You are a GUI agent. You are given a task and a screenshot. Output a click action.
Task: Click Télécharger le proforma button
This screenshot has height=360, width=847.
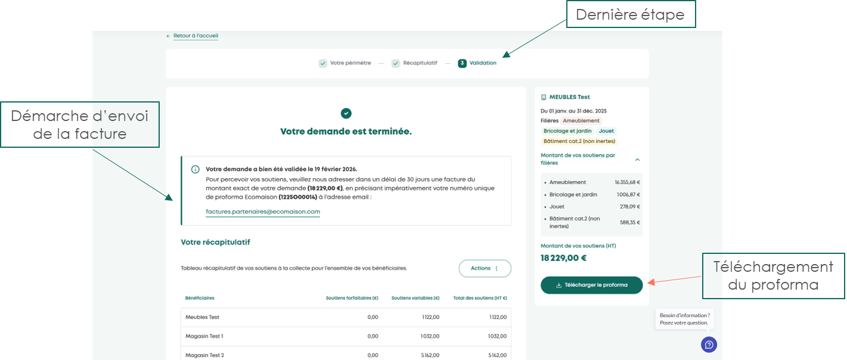592,285
